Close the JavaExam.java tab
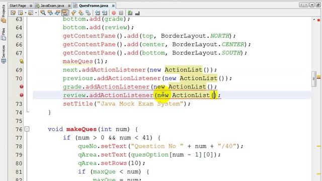Image resolution: width=322 pixels, height=181 pixels. click(69, 6)
